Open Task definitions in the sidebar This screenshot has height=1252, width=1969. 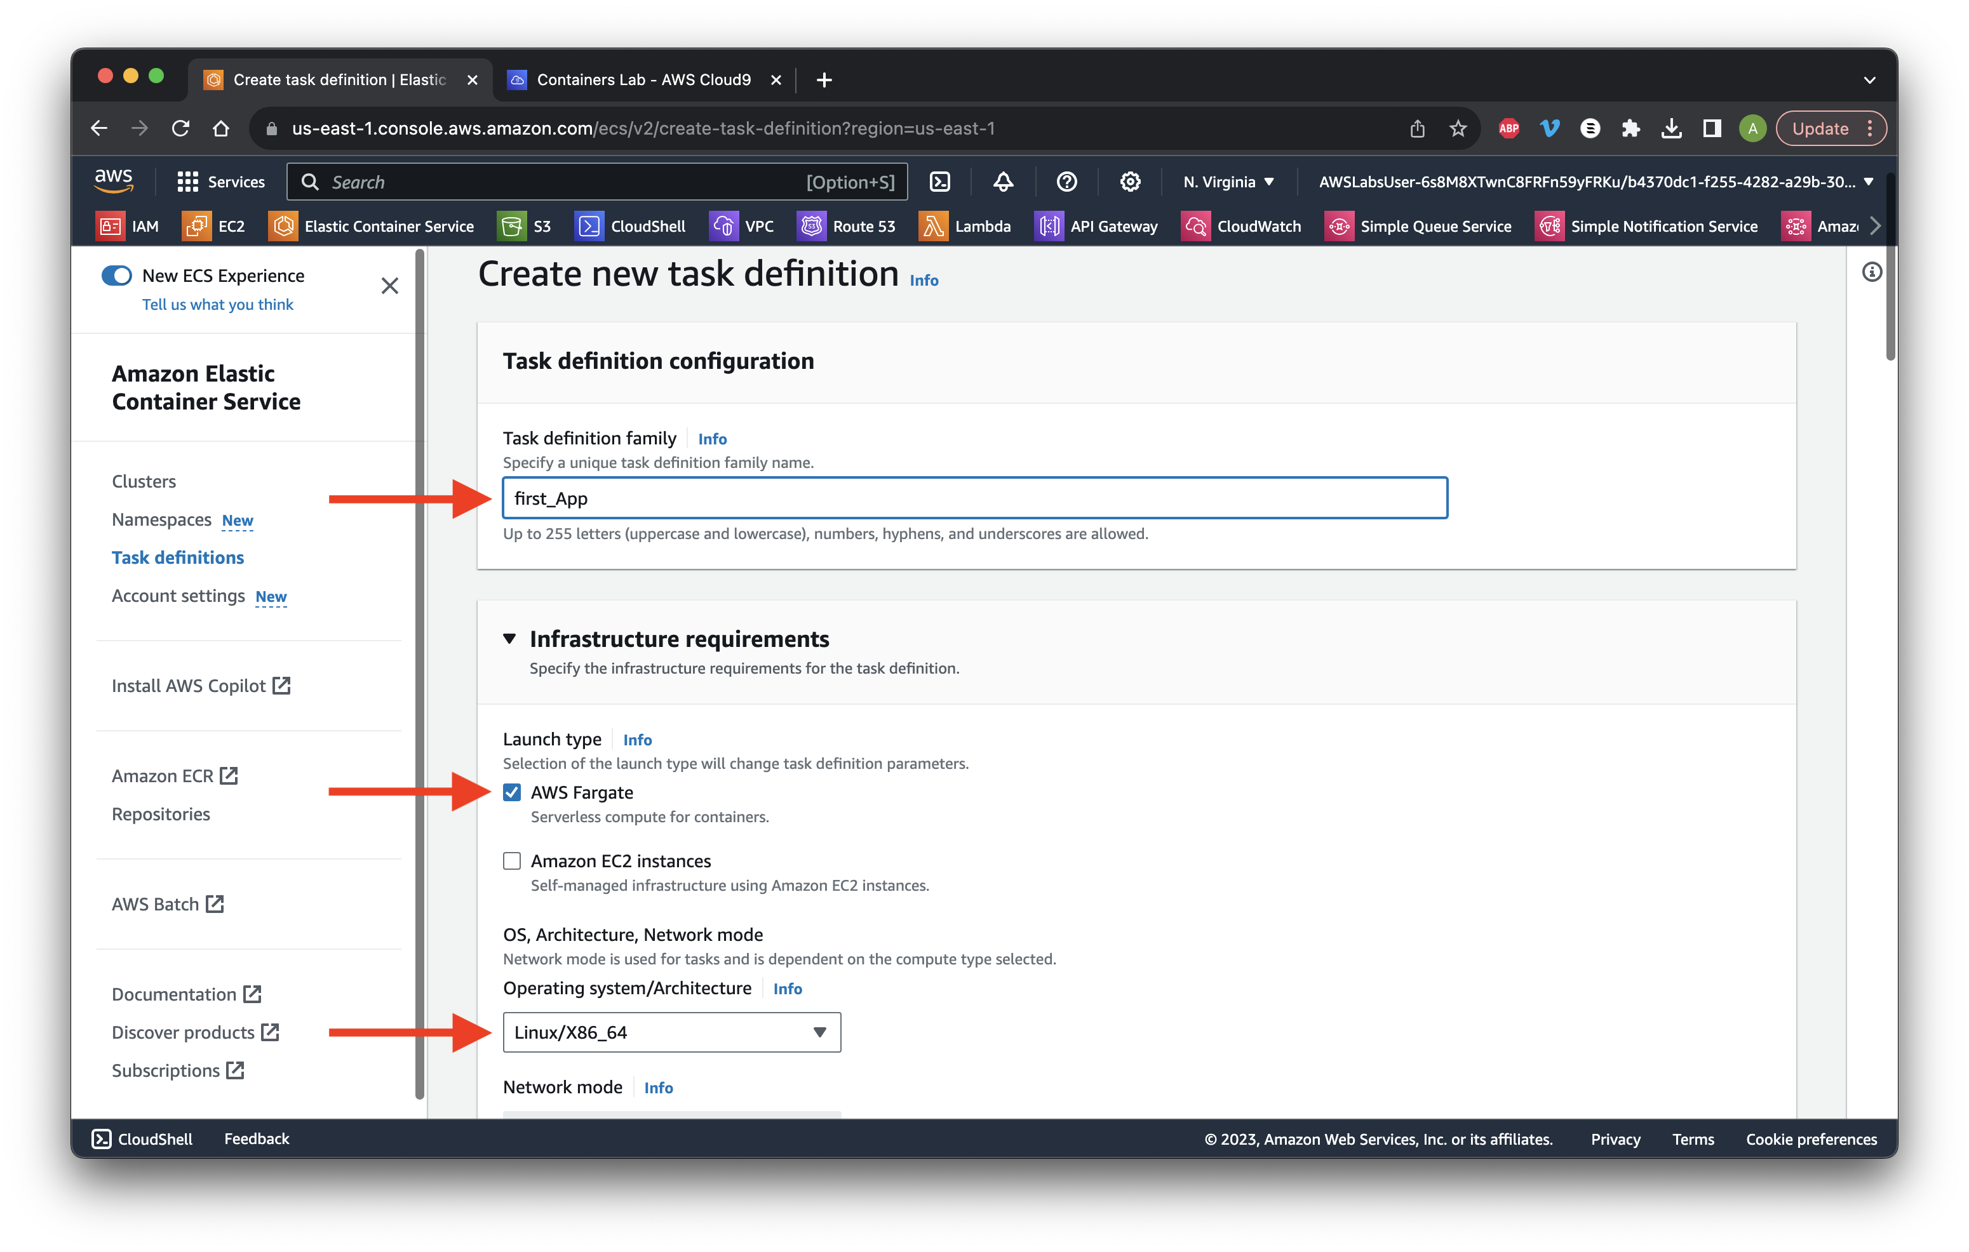coord(177,557)
